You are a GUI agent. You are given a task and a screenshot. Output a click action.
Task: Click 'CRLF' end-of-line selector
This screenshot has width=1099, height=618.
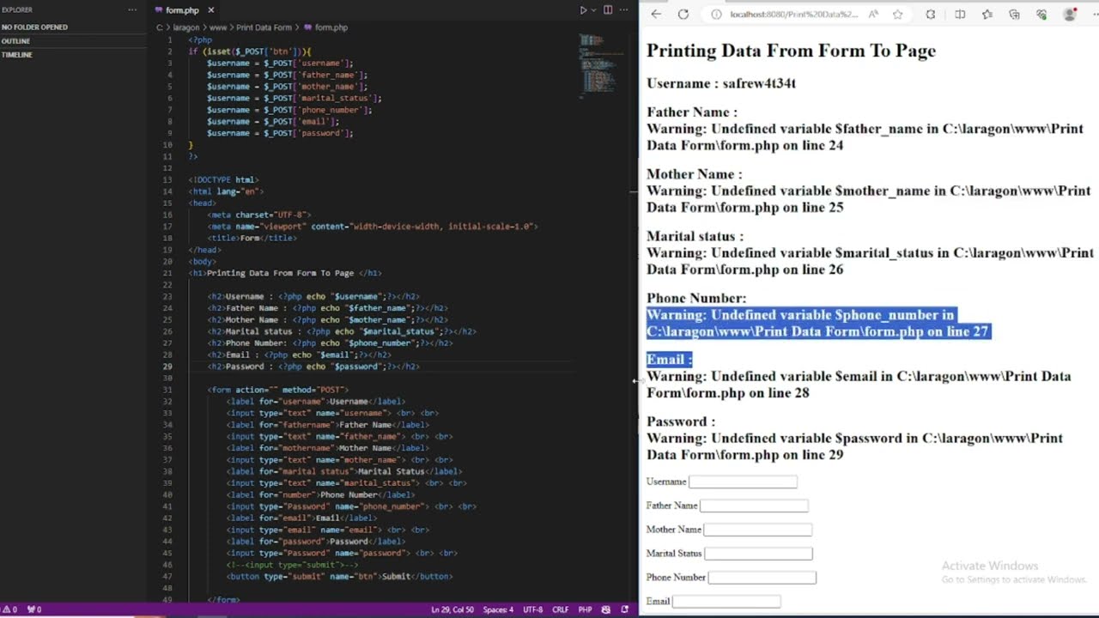pyautogui.click(x=561, y=609)
